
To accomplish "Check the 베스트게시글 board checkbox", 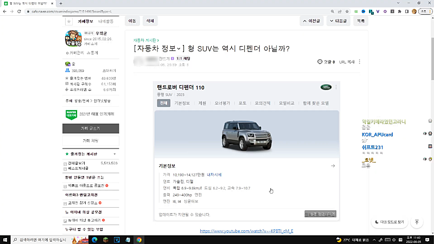I will click(66, 169).
